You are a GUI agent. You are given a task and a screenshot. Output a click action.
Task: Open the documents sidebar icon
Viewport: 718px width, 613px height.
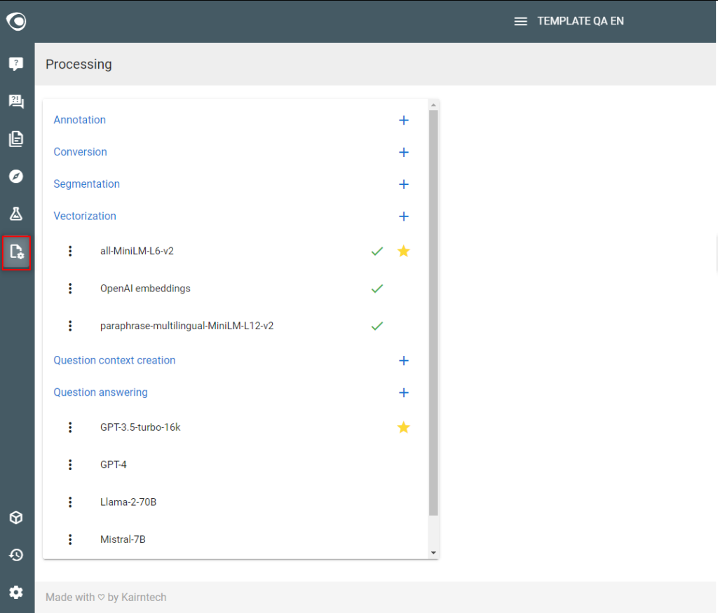(16, 139)
